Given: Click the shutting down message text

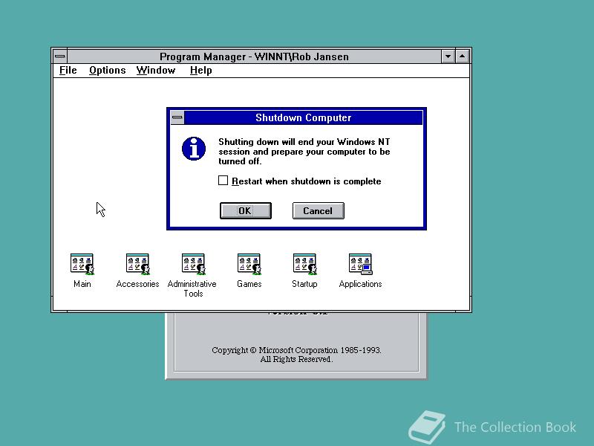Looking at the screenshot, I should click(x=304, y=152).
